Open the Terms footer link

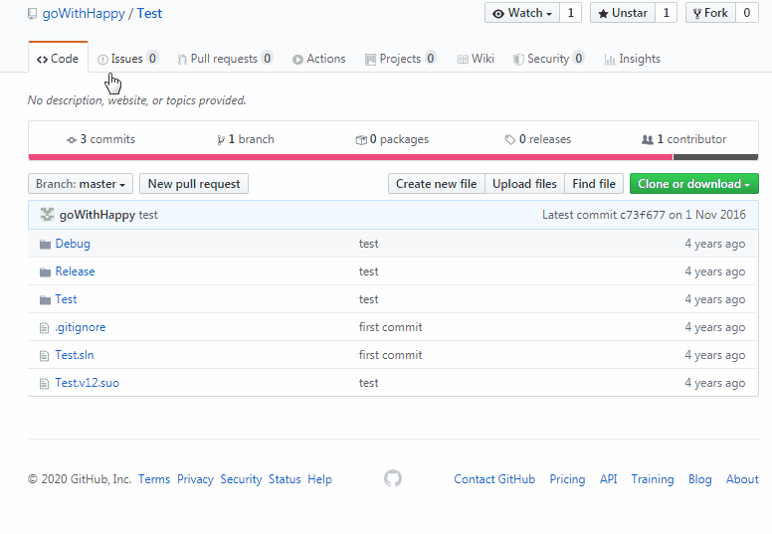tap(154, 479)
